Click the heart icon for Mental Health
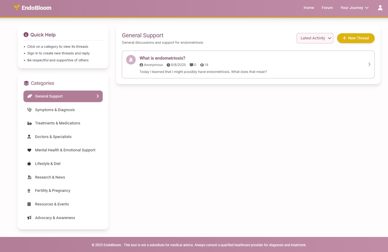The height and width of the screenshot is (252, 388). (x=29, y=150)
